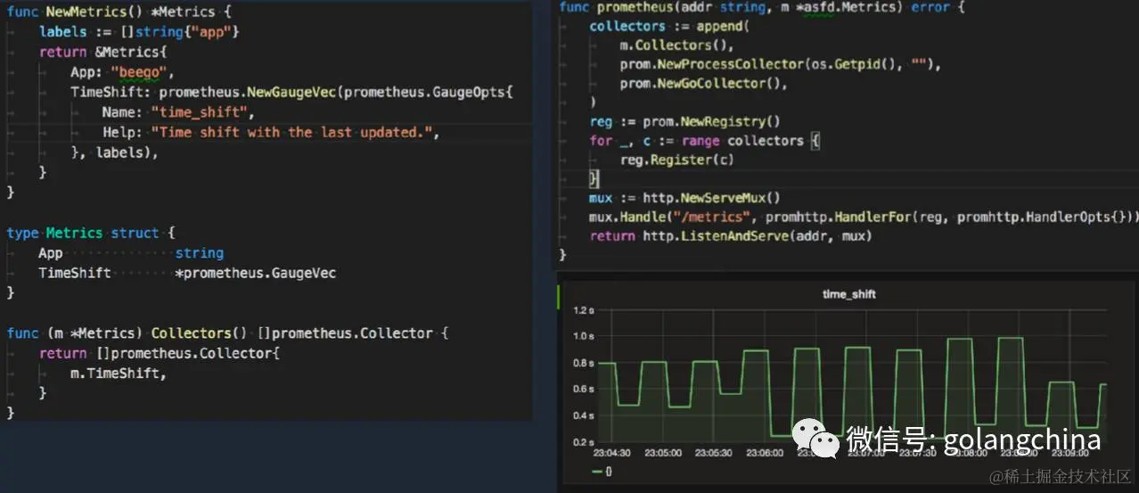Click the "return []prometheus.Collector{" line
1139x493 pixels.
click(x=160, y=353)
